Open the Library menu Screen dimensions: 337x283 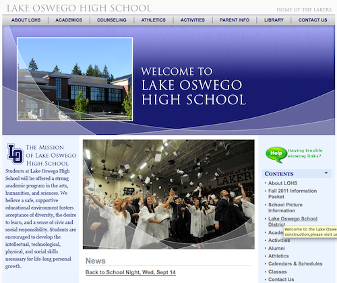pyautogui.click(x=274, y=20)
